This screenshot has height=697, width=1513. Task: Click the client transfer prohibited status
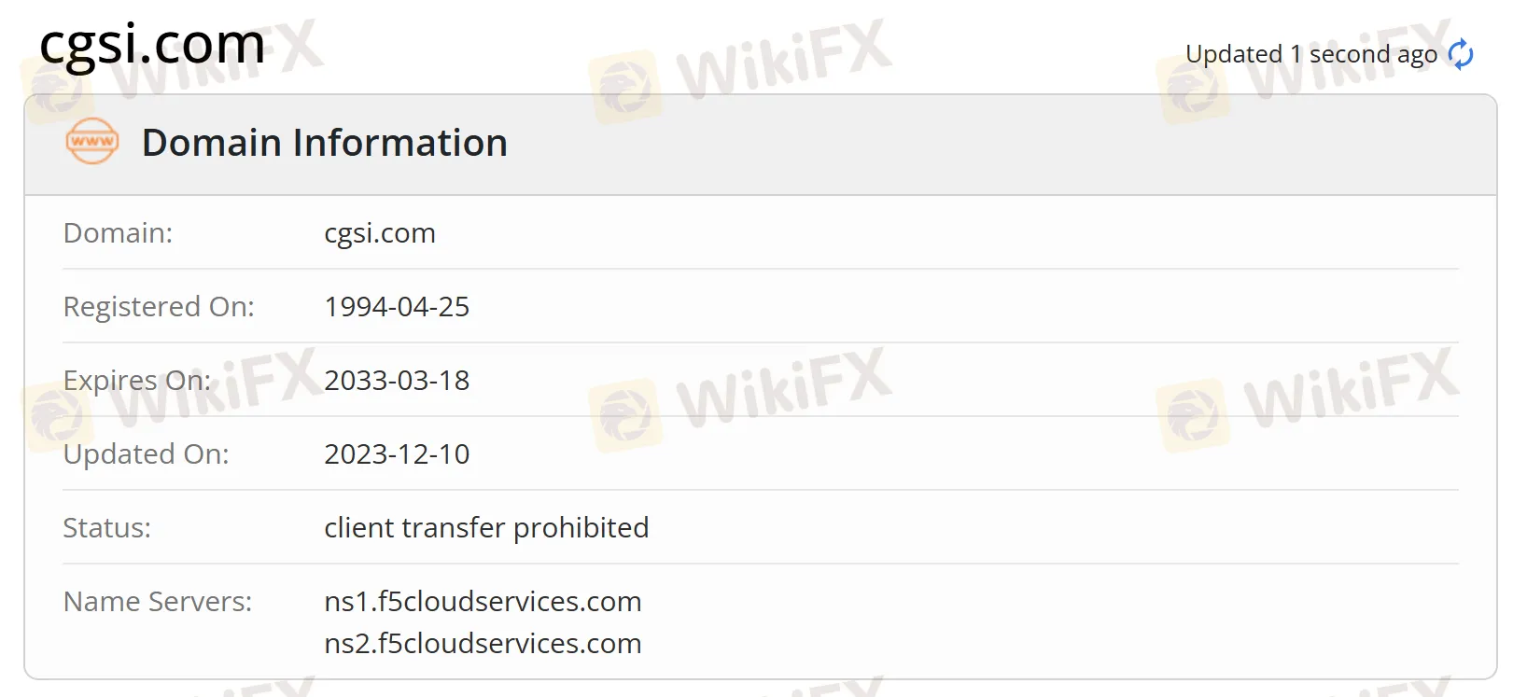pos(486,528)
